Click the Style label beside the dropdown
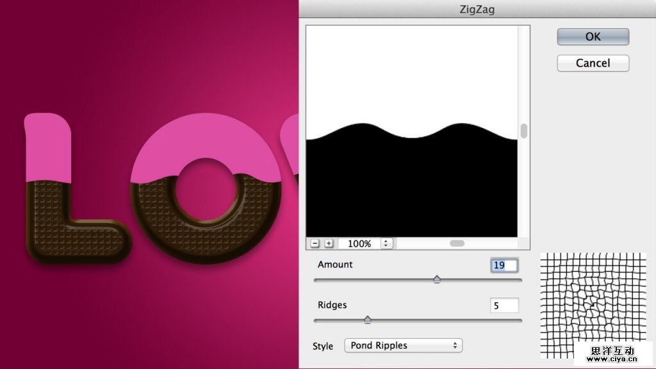The height and width of the screenshot is (369, 656). coord(322,345)
